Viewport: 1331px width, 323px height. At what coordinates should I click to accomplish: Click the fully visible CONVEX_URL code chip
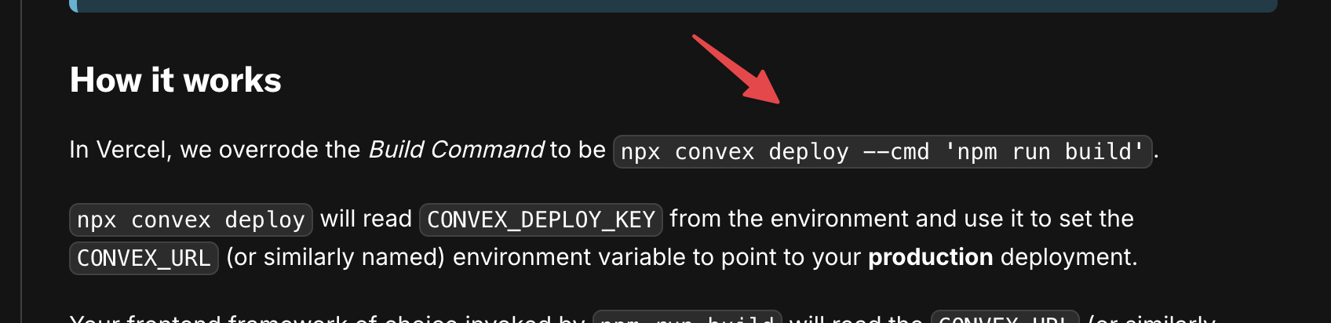(144, 258)
